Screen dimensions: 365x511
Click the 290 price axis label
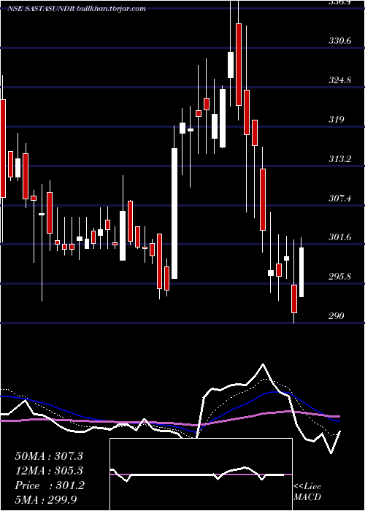[x=337, y=316]
